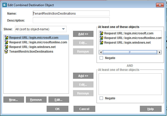Close the dialog with the red X
The height and width of the screenshot is (116, 167).
(x=160, y=5)
